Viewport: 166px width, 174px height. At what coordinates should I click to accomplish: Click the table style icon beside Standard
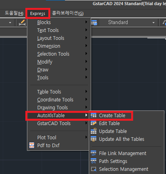coord(94,22)
